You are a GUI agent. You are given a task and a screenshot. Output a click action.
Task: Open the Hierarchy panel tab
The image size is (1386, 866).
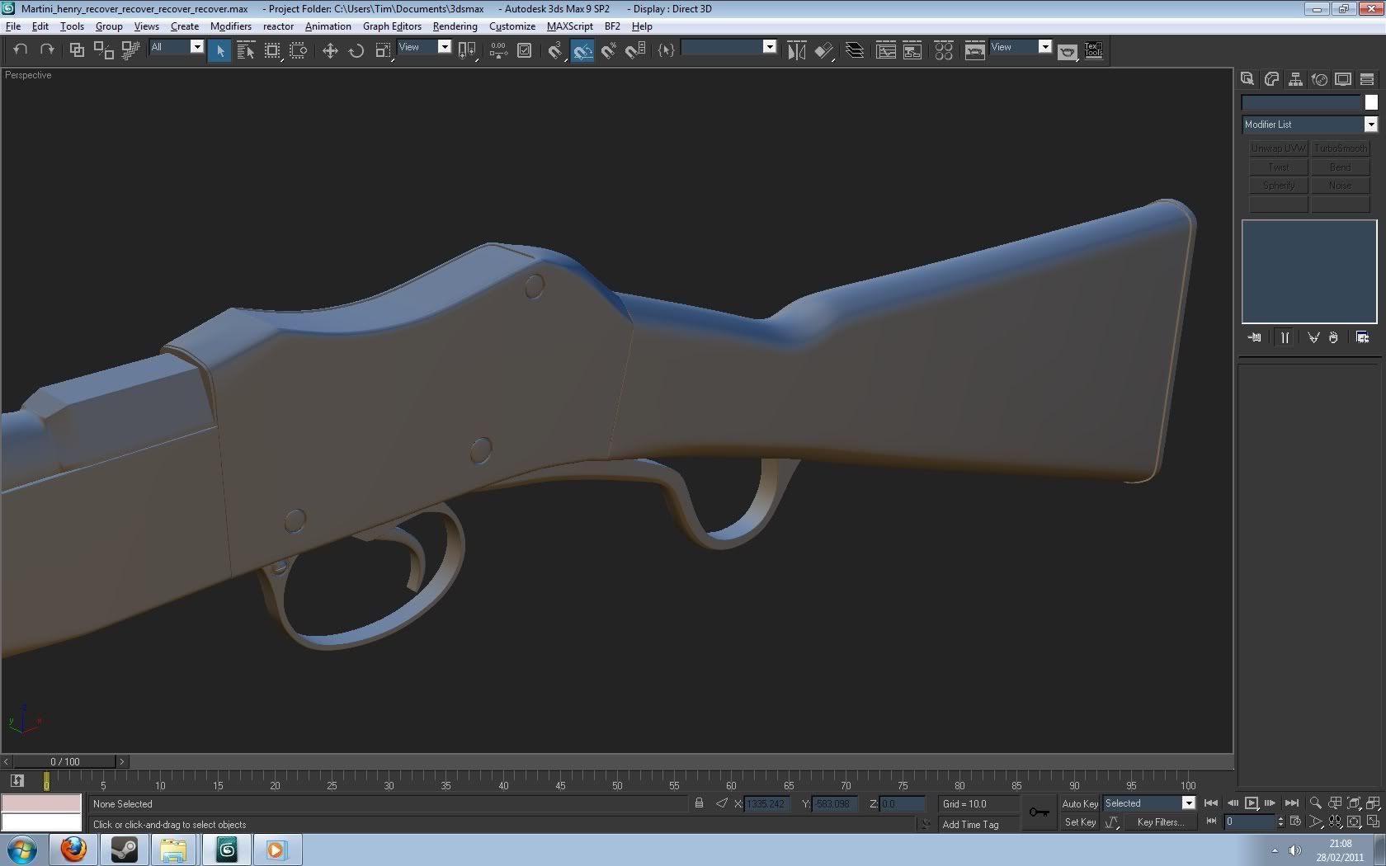pos(1295,79)
